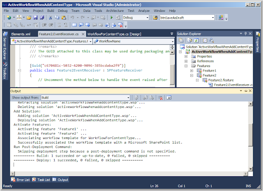Toggle auto-hide pin on Output window

[x=246, y=91]
